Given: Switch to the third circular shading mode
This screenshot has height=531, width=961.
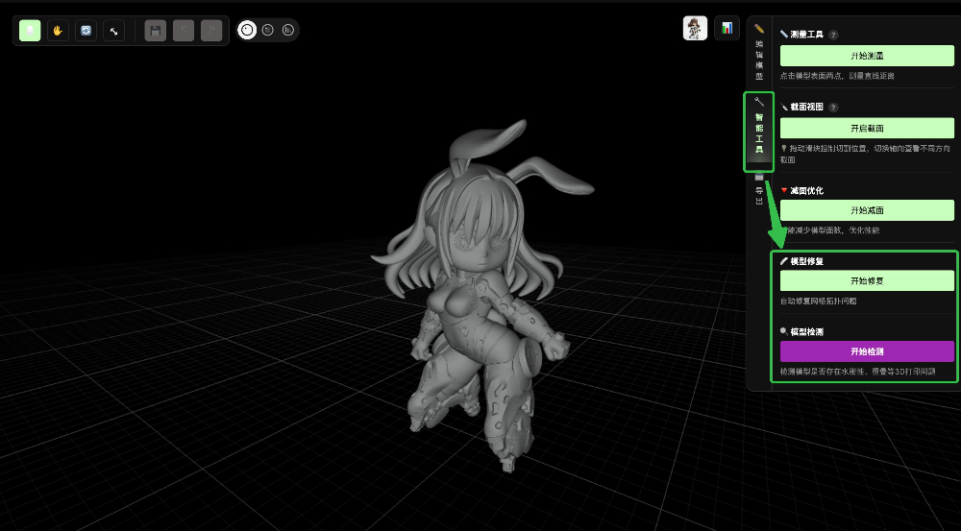Looking at the screenshot, I should tap(288, 30).
